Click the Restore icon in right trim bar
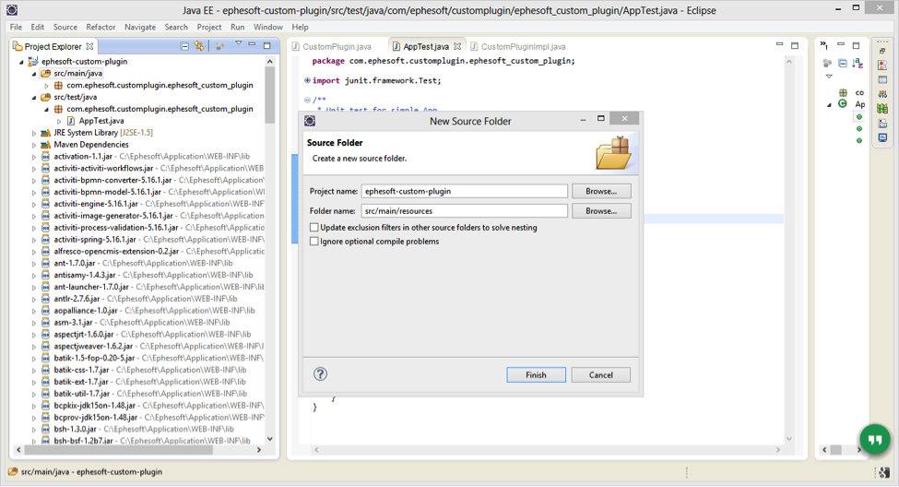The height and width of the screenshot is (487, 899). [x=882, y=51]
